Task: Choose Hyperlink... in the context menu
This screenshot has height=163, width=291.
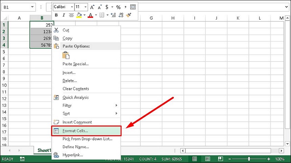Action: [x=86, y=155]
